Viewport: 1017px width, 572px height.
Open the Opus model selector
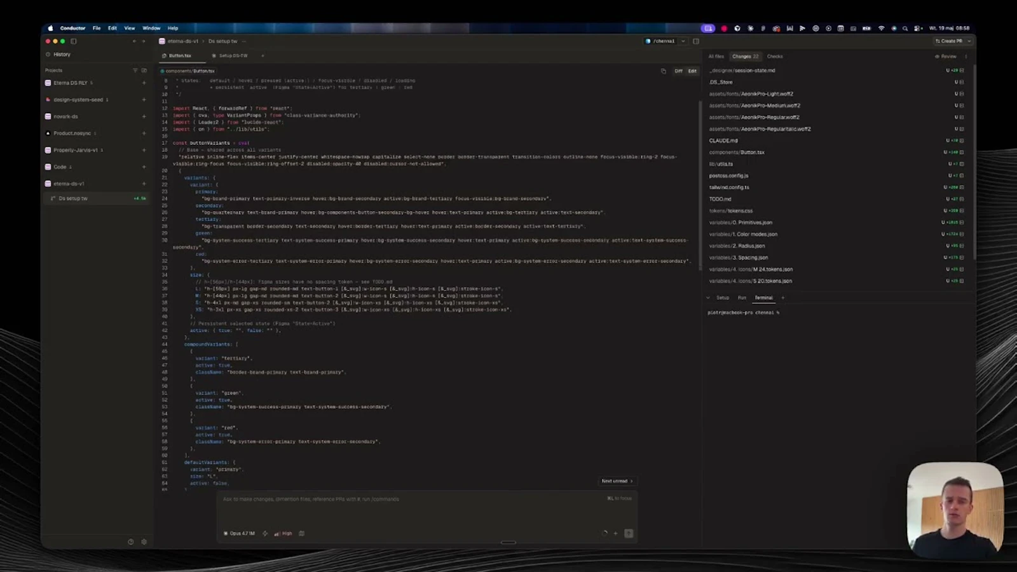coord(239,534)
